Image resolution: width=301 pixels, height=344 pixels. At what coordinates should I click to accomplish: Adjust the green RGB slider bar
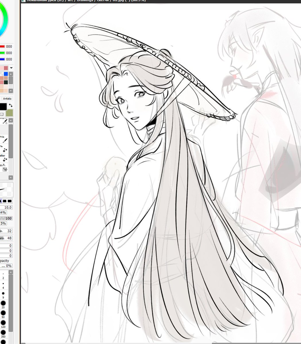coord(2,53)
